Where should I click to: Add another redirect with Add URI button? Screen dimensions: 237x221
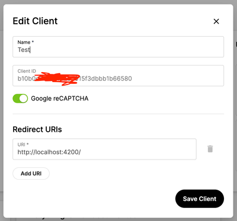pos(31,173)
